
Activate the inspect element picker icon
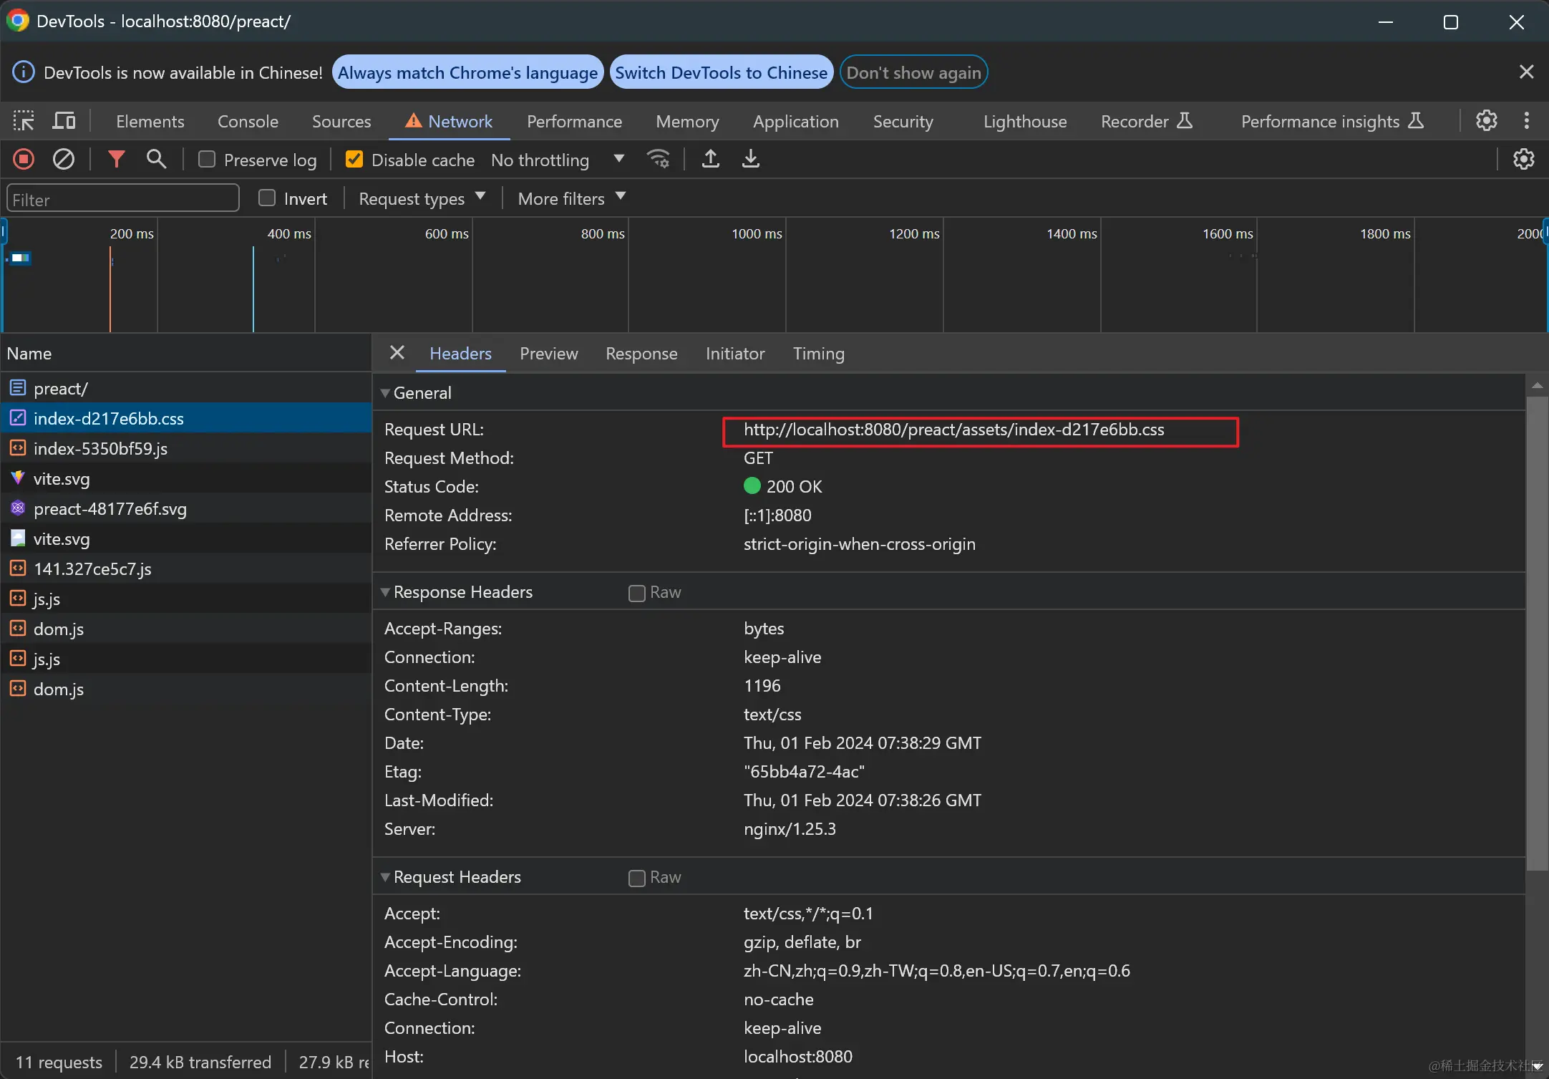(x=24, y=121)
